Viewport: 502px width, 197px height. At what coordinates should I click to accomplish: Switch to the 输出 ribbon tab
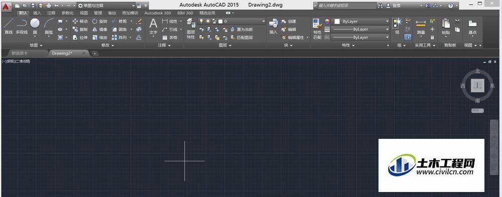pyautogui.click(x=112, y=13)
